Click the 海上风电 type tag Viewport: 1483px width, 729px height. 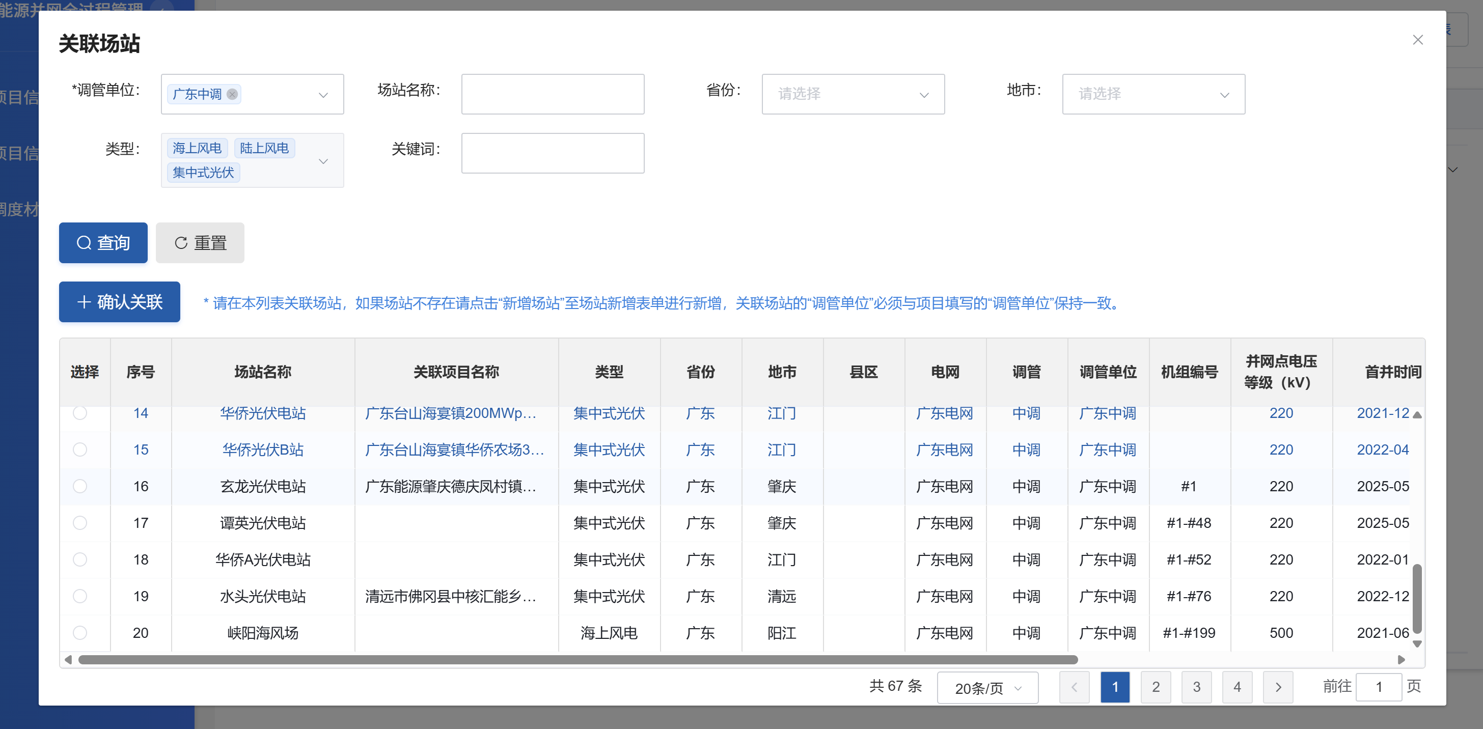click(198, 149)
